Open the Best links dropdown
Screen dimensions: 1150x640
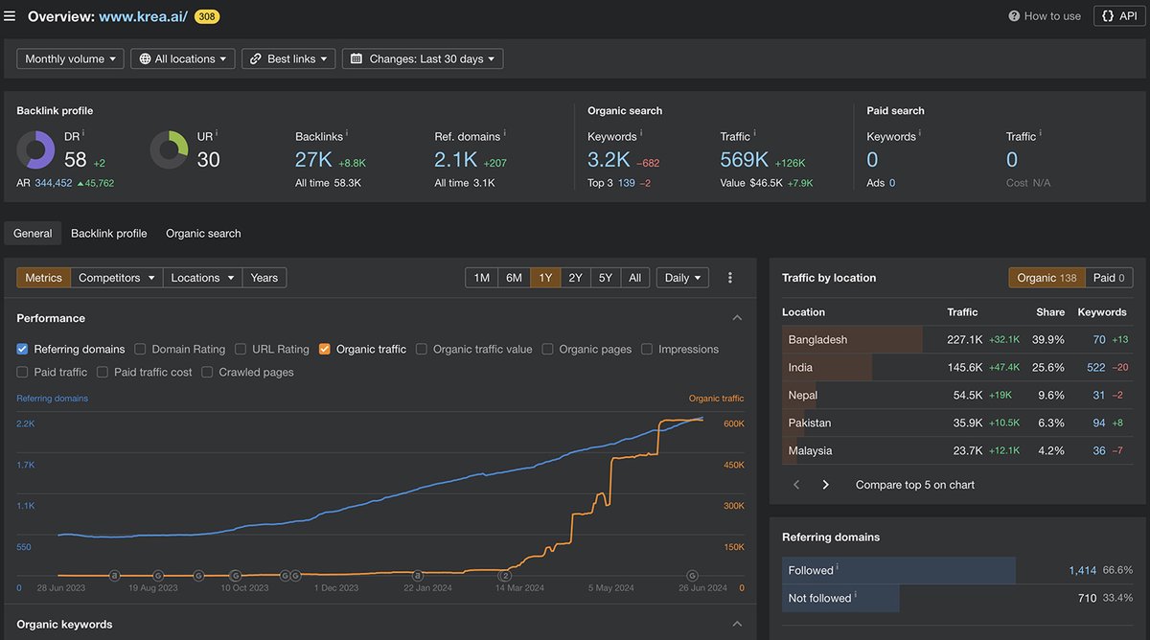tap(288, 59)
